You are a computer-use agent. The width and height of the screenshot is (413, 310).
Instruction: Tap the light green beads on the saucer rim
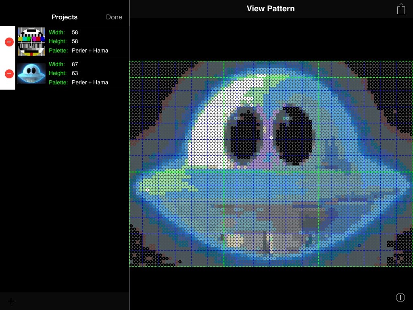click(161, 182)
